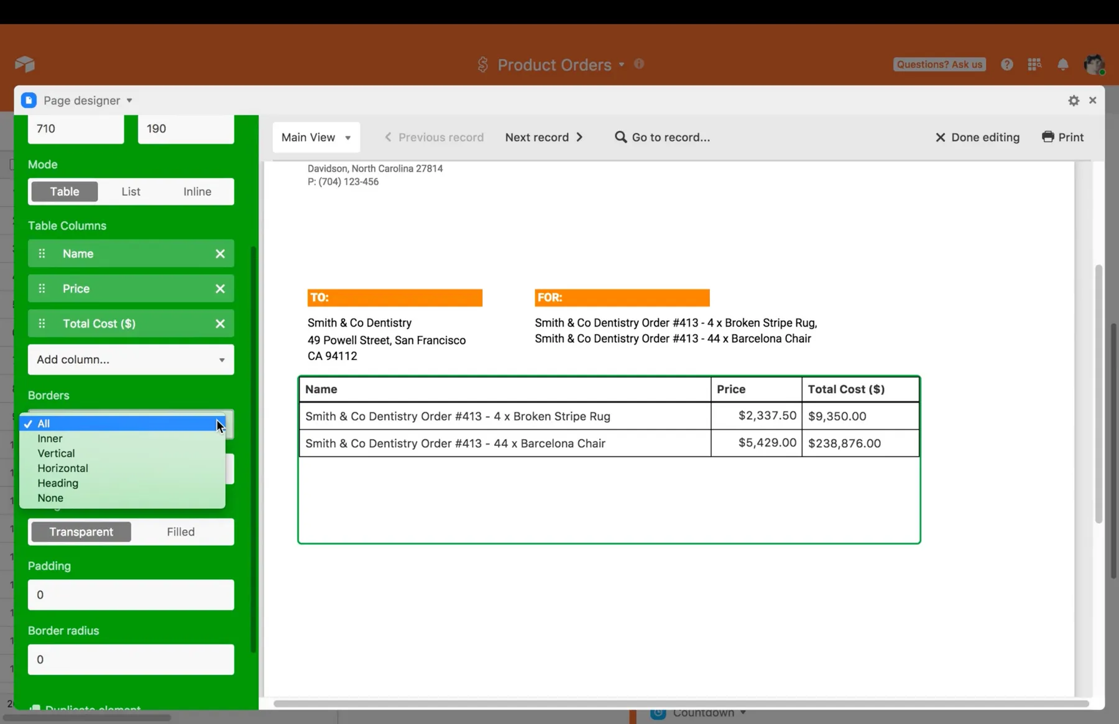This screenshot has height=724, width=1119.
Task: Open the apps grid icon
Action: (x=1034, y=64)
